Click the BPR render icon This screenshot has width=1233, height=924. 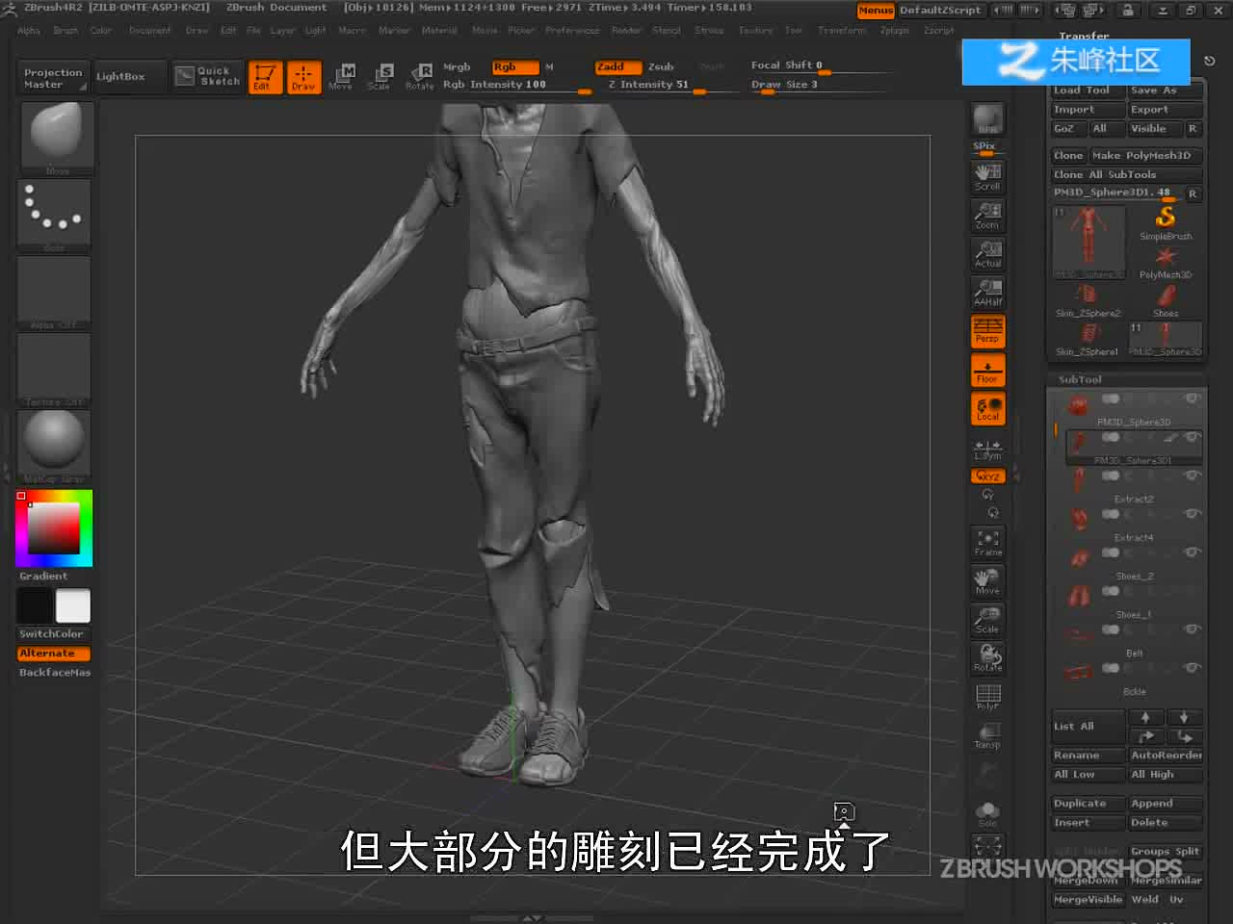coord(987,119)
